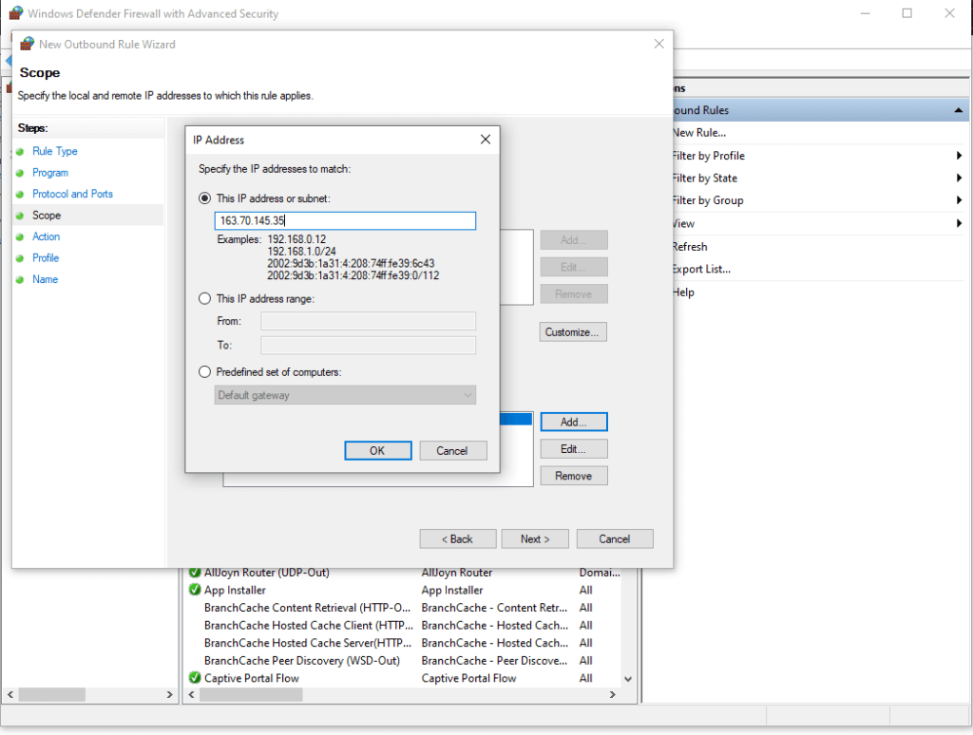Open Filter by Group action
The image size is (973, 735).
click(707, 200)
